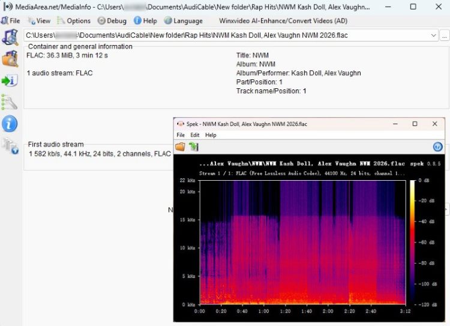Click the '-120 dB' scale label
The height and width of the screenshot is (326, 450).
pos(428,304)
